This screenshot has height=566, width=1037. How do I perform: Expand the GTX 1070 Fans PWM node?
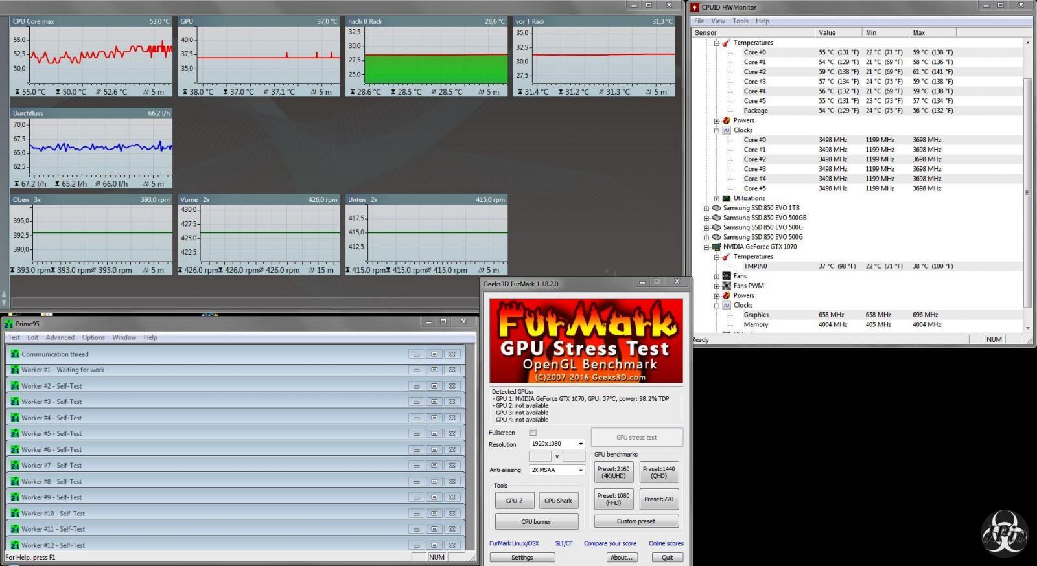(717, 286)
